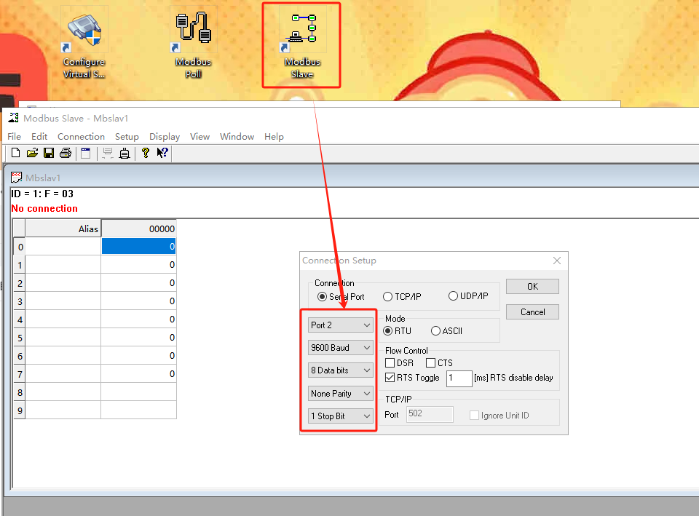
Task: Close the Connection Setup dialog
Action: (557, 261)
